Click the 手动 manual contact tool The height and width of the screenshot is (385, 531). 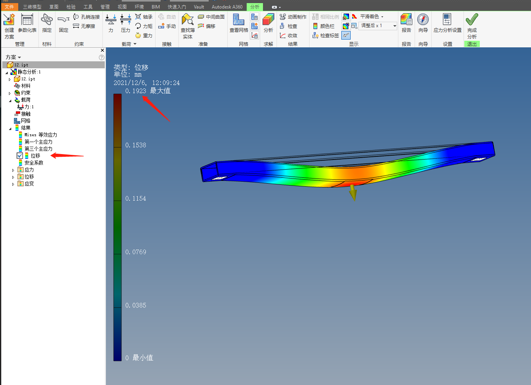point(167,26)
